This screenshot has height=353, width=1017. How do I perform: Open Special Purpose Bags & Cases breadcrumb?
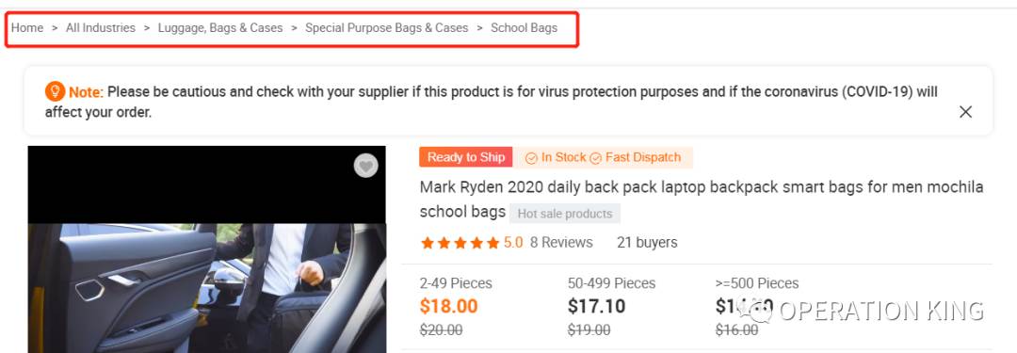387,28
